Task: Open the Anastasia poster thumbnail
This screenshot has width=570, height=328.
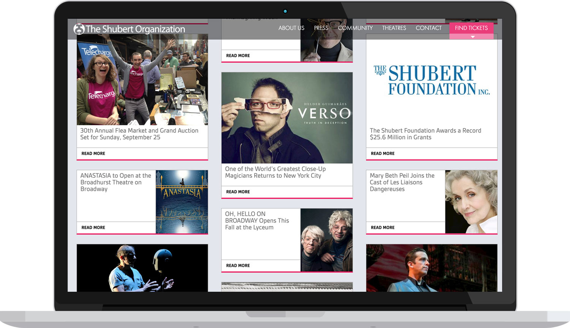Action: (182, 202)
